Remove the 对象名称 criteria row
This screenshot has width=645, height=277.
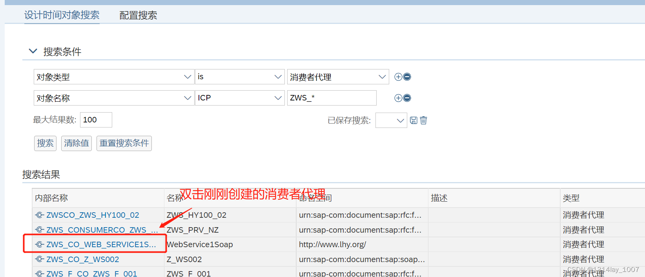[x=407, y=98]
